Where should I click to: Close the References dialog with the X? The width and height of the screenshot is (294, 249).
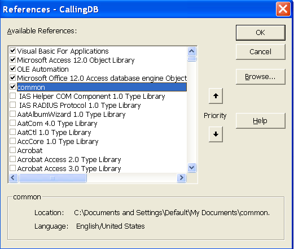tap(283, 9)
